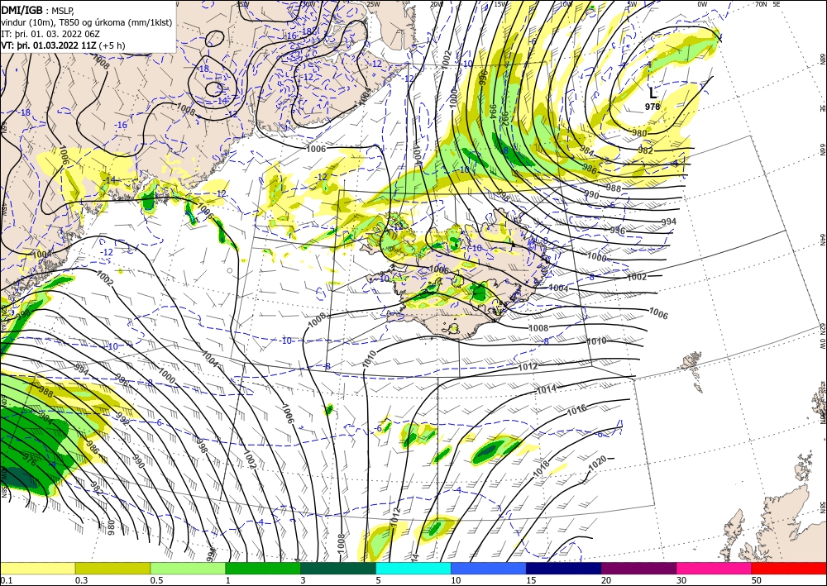Image resolution: width=827 pixels, height=586 pixels.
Task: Click the '976' isobar label
Action: point(30,460)
